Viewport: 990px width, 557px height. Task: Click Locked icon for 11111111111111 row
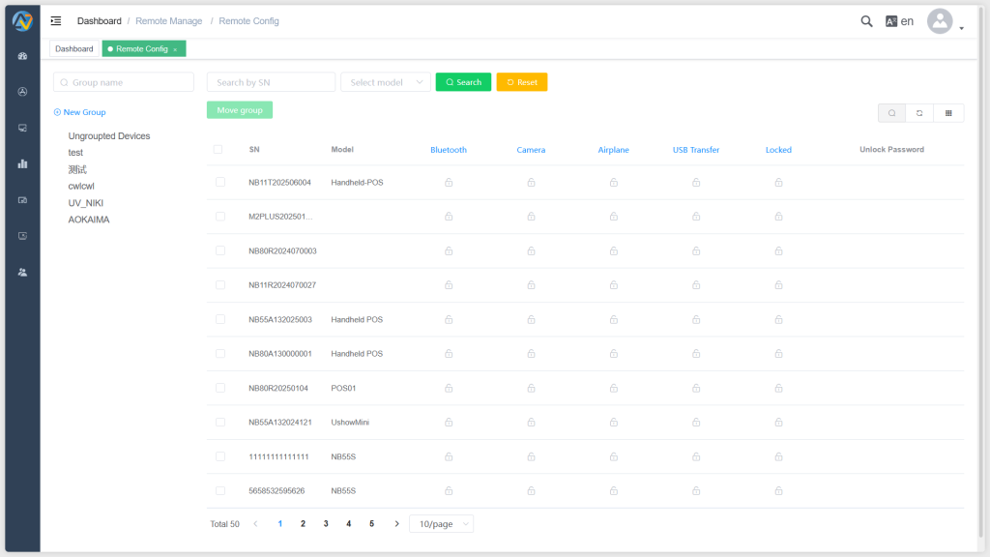tap(778, 456)
